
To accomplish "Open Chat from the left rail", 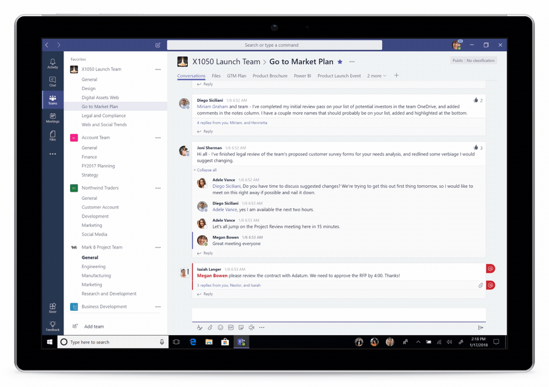I will tap(52, 82).
